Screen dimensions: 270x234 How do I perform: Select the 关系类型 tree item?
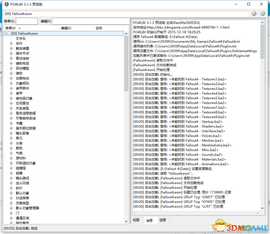tap(22, 108)
